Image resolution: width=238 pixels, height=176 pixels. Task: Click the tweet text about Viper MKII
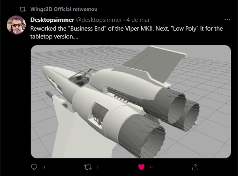(x=127, y=33)
